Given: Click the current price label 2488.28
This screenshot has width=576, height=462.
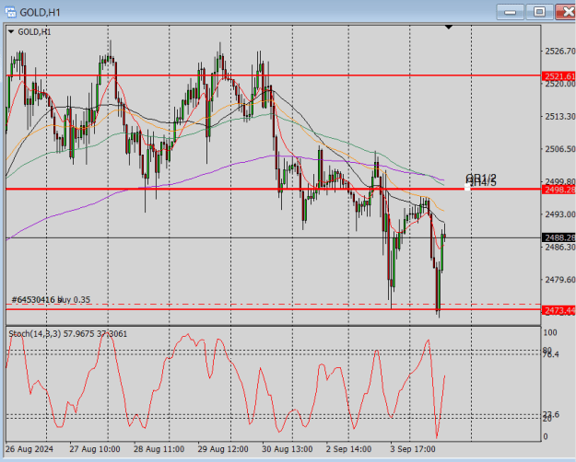Looking at the screenshot, I should click(558, 237).
